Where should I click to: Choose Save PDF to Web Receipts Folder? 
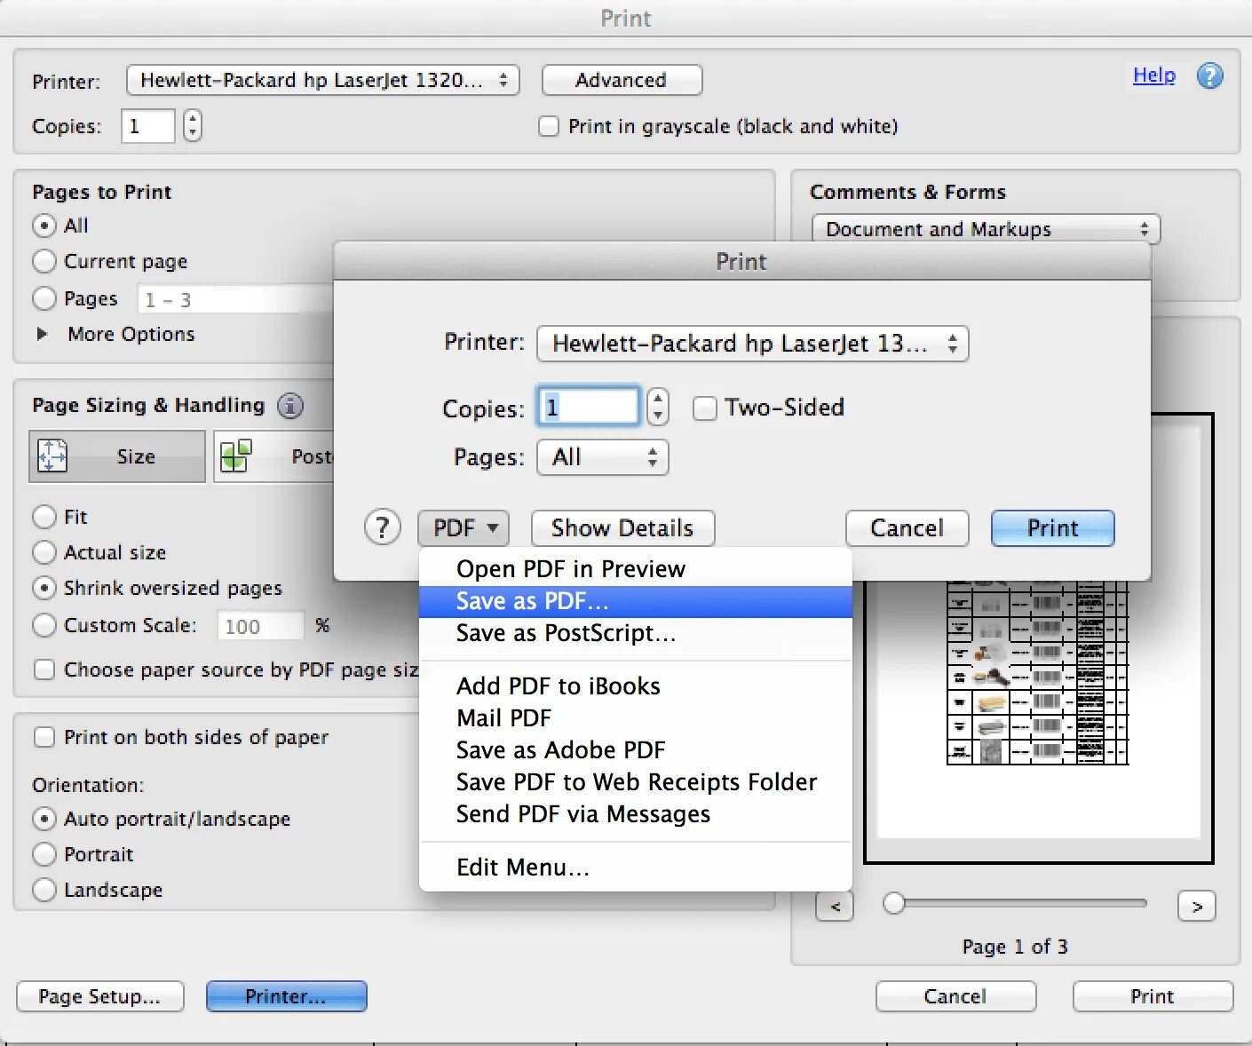coord(635,782)
